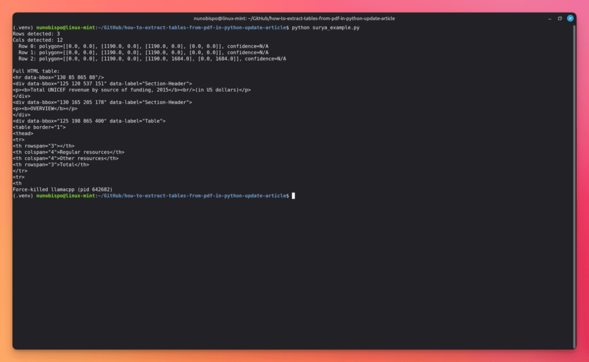Screen dimensions: 589x362
Task: Click the terminal vertical scrollbar
Action: [575, 186]
